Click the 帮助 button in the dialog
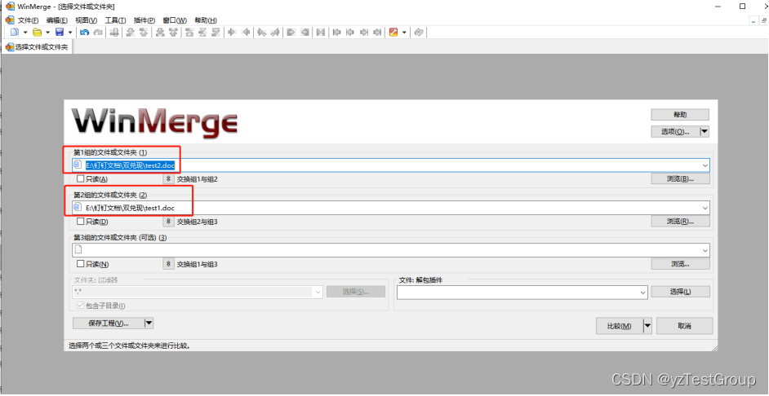 tap(680, 115)
